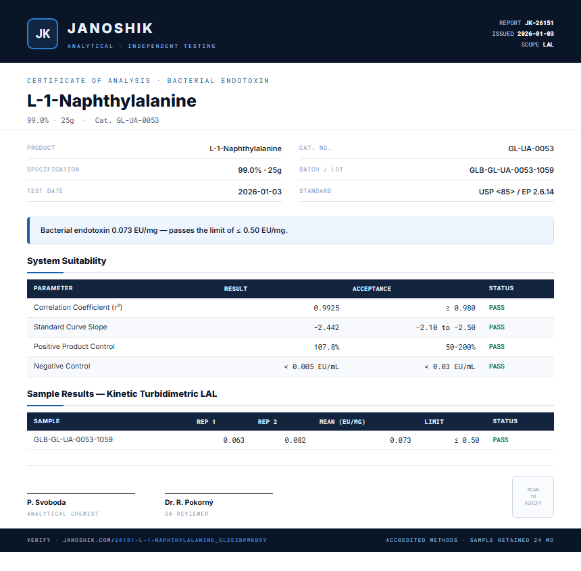
Task: Select the TEST DATE value 2026-01-03
Action: (x=259, y=192)
